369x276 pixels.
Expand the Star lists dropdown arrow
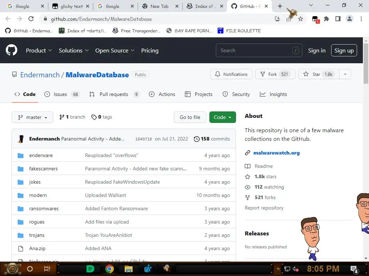tap(345, 74)
